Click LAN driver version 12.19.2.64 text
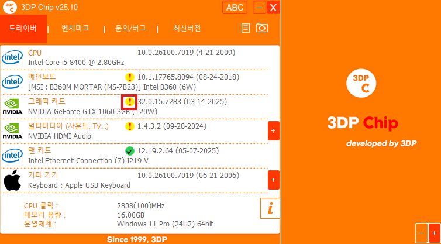 coord(178,151)
